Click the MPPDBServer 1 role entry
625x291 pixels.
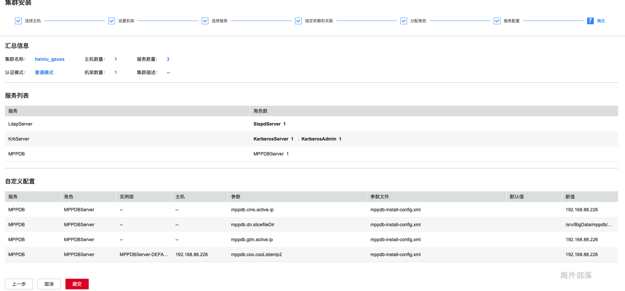[271, 154]
